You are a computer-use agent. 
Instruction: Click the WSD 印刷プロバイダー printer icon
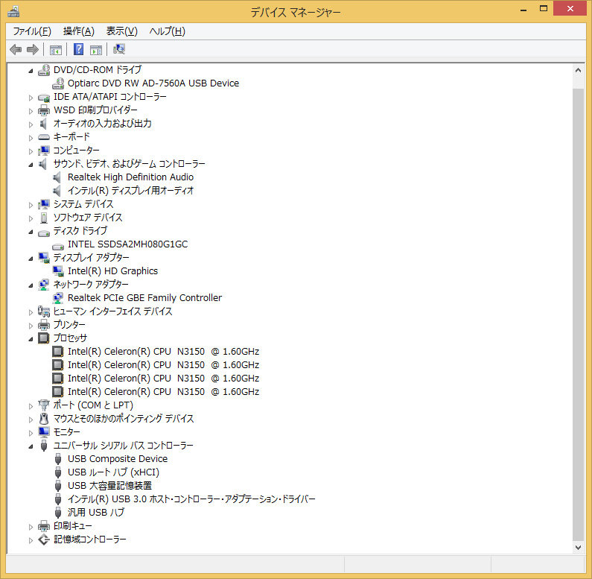pyautogui.click(x=44, y=110)
